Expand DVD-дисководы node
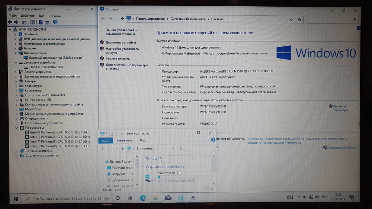Screen dimensions: 372x209 pyautogui.click(x=15, y=39)
